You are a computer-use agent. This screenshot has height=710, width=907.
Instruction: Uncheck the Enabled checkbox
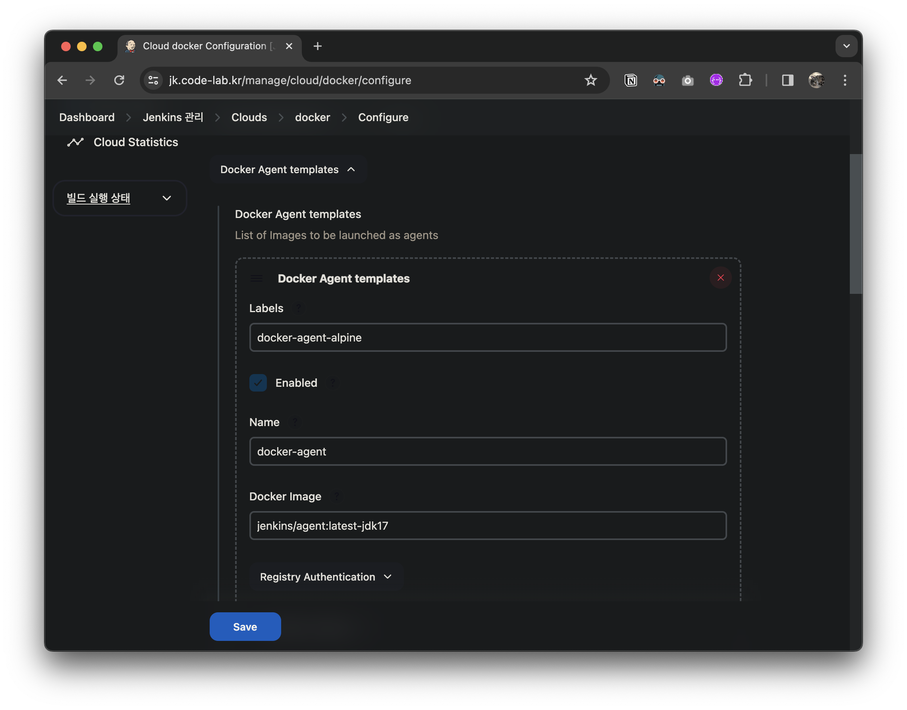(258, 383)
